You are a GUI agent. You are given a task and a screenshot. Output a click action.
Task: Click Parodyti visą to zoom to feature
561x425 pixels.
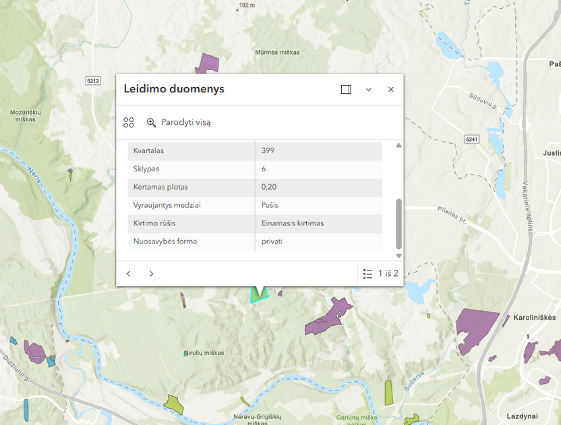tap(179, 123)
